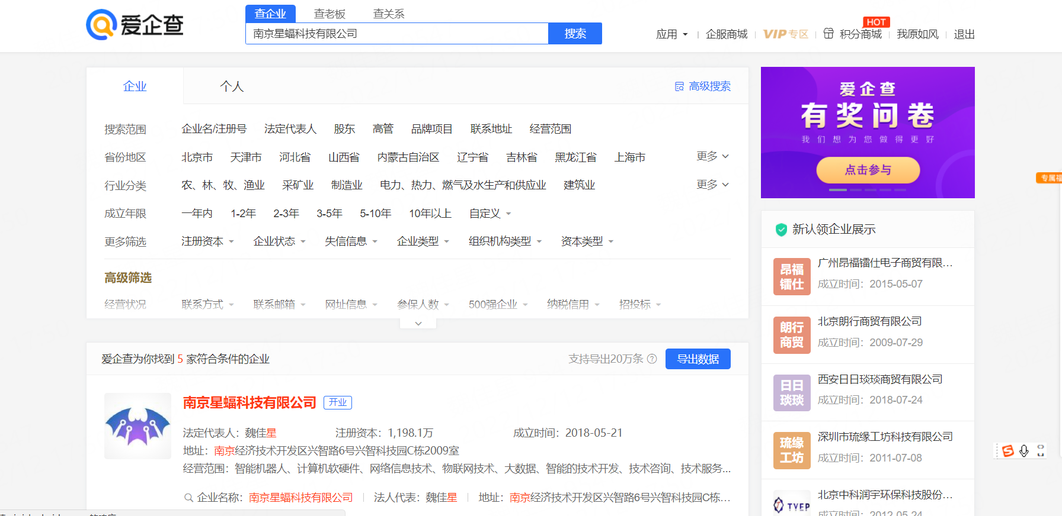Image resolution: width=1062 pixels, height=516 pixels.
Task: Click the magnifier icon before 企业名称
Action: click(x=188, y=498)
